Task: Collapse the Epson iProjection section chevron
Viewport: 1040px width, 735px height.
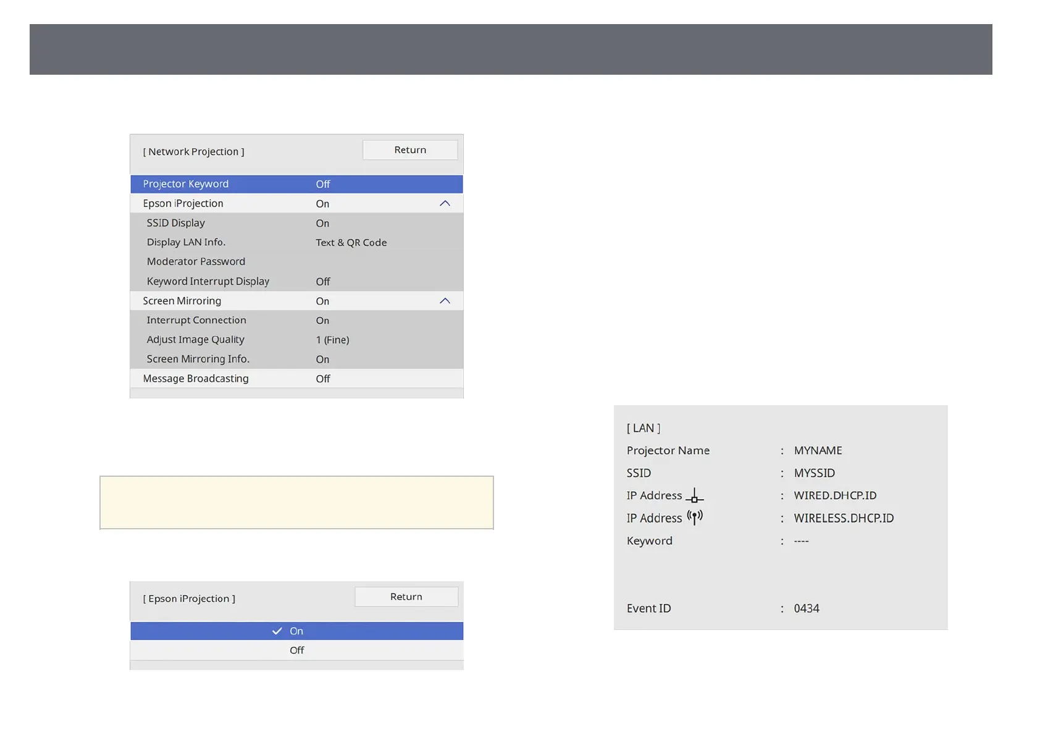Action: (x=445, y=204)
